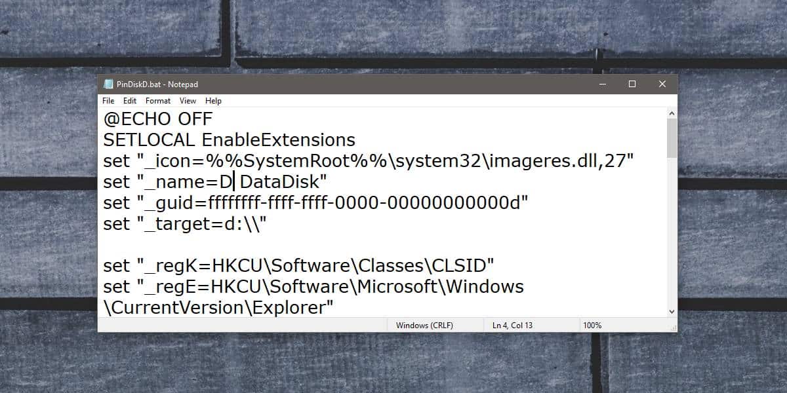
Task: Open the Help menu
Action: (x=213, y=101)
